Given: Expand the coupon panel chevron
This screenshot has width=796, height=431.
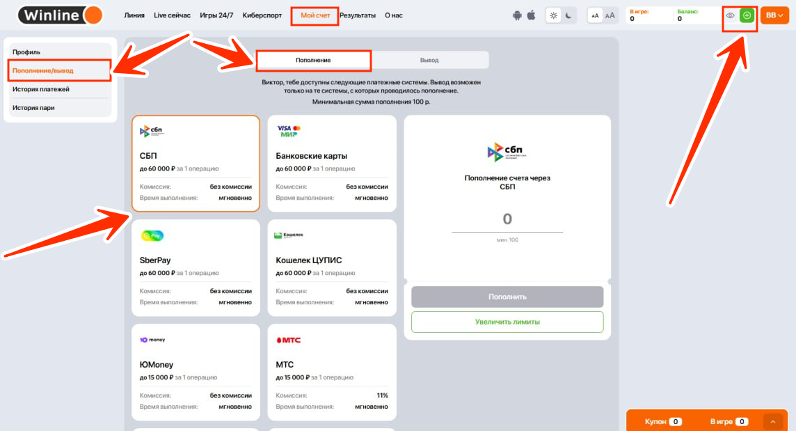Looking at the screenshot, I should [x=773, y=421].
